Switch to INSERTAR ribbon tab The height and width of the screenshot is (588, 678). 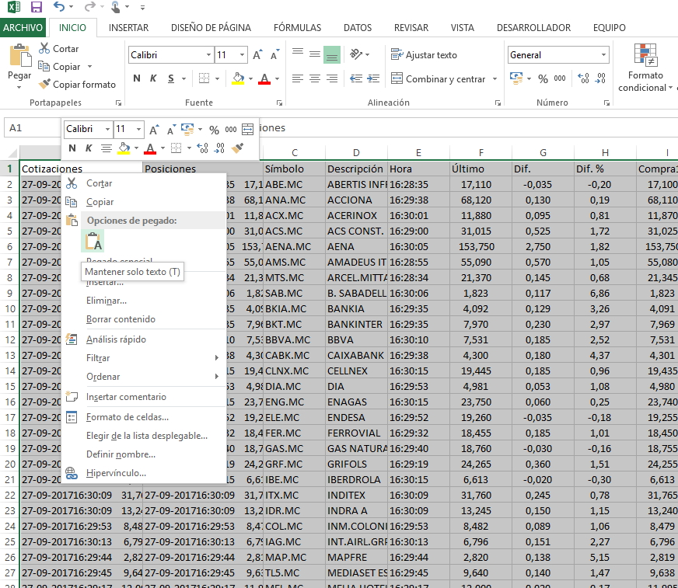[128, 28]
